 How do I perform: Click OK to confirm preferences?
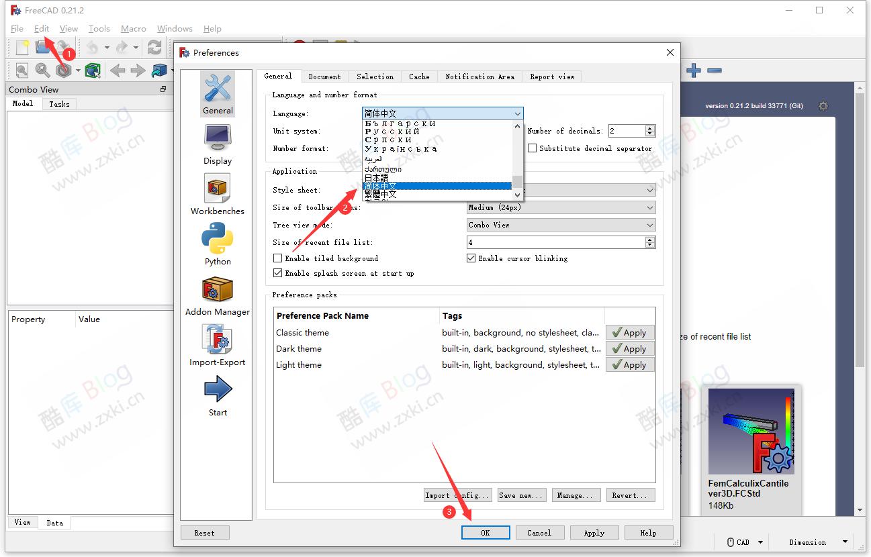point(485,532)
